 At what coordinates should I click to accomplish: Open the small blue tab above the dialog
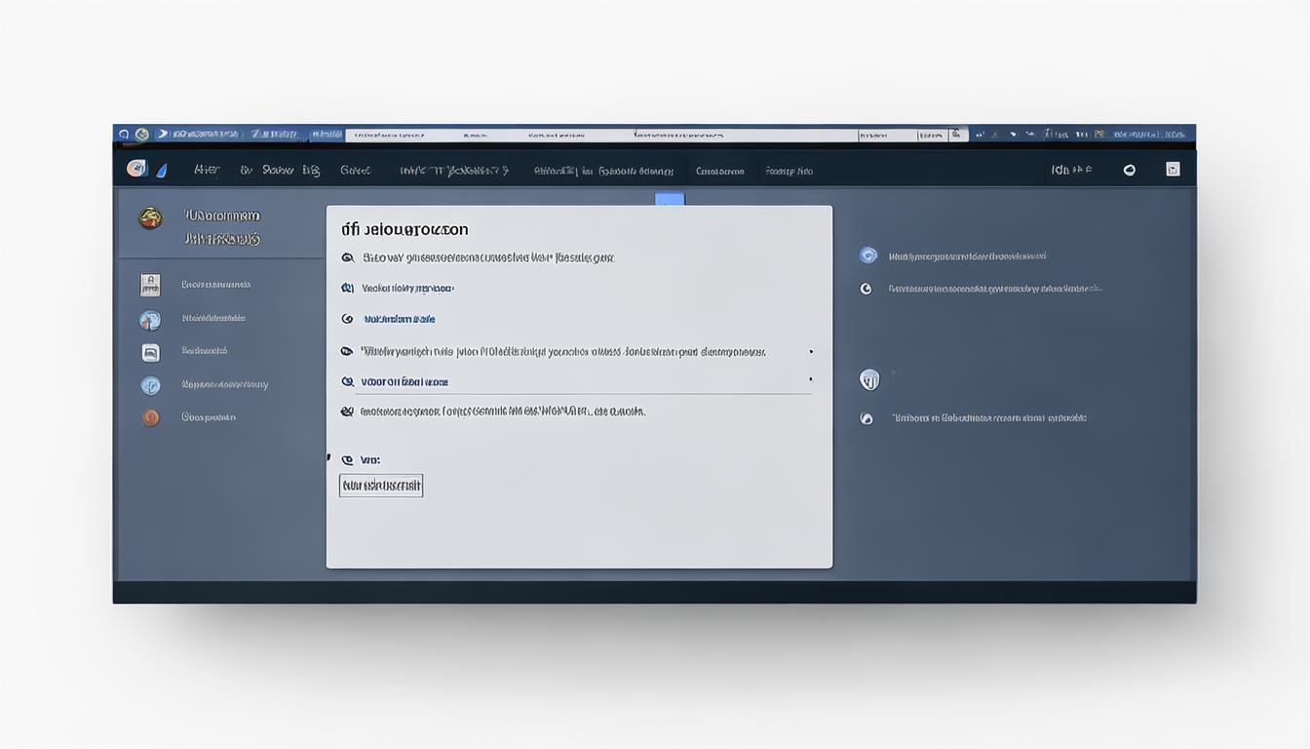coord(670,199)
